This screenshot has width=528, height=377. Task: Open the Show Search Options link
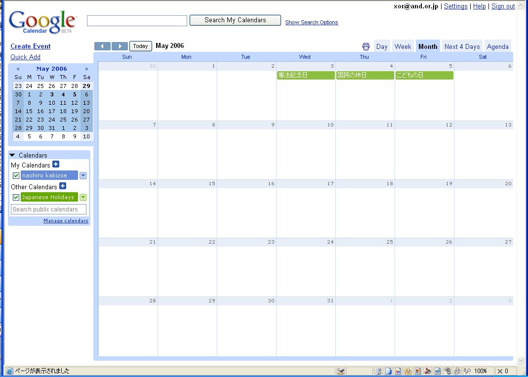pos(312,22)
